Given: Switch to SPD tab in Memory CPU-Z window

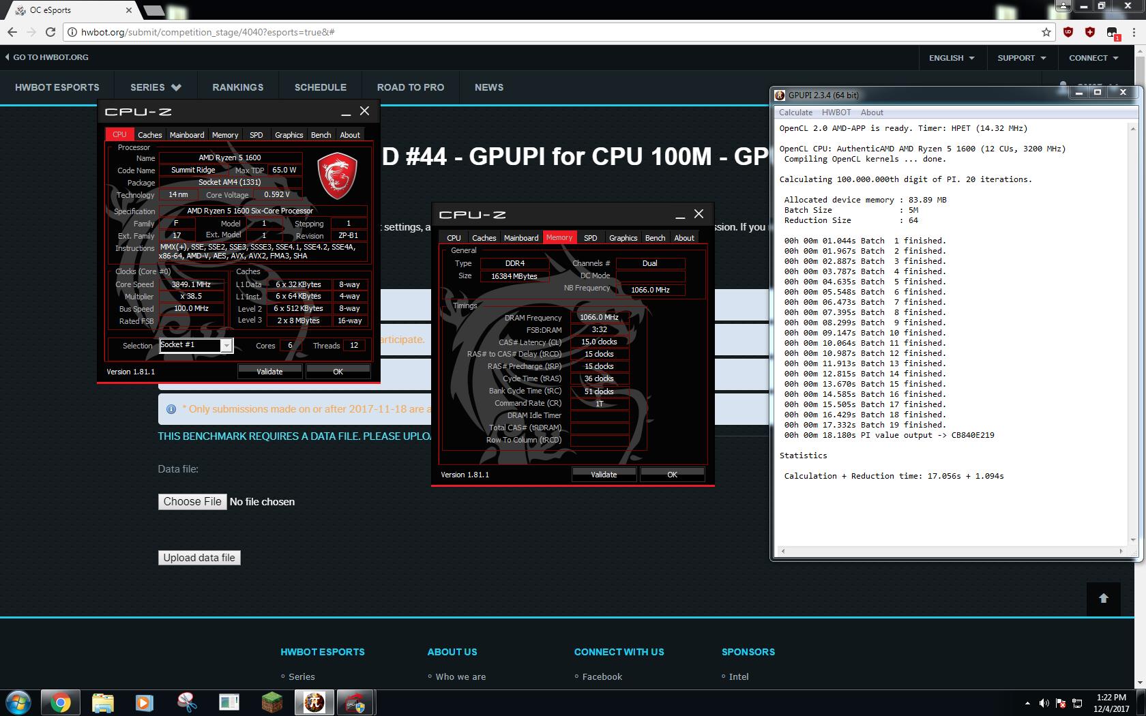Looking at the screenshot, I should 591,238.
